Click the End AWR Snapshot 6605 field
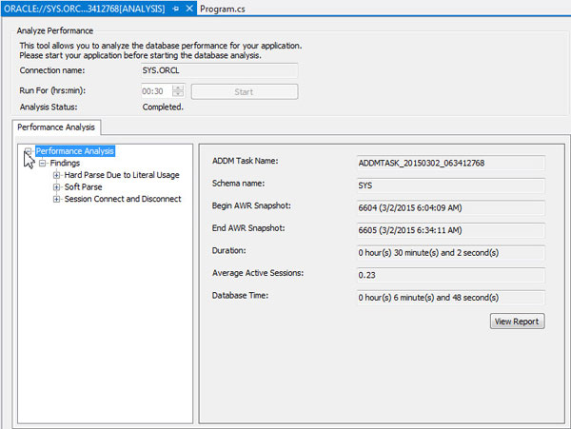The width and height of the screenshot is (571, 429). click(x=451, y=230)
